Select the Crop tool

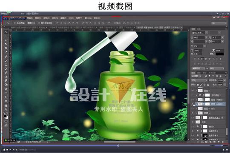6,48
